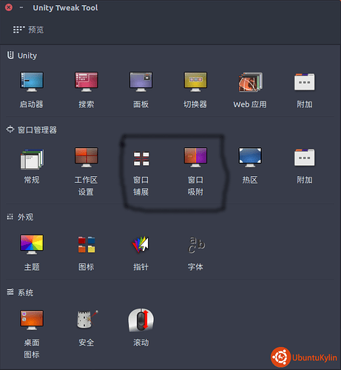Open the 热区 hot corners icon
The width and height of the screenshot is (341, 370).
[x=250, y=158]
